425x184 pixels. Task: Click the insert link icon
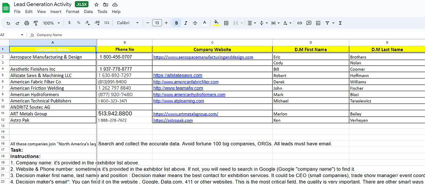(300, 23)
